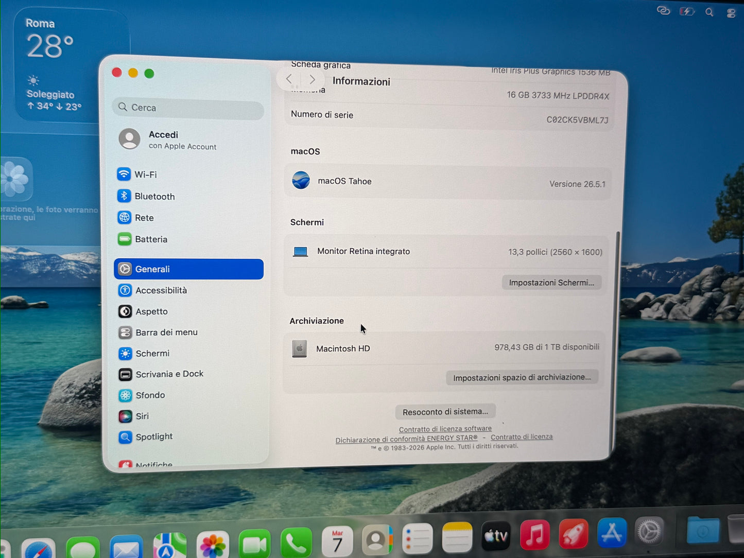744x558 pixels.
Task: Open the Downloads folder in the Dock
Action: [703, 530]
